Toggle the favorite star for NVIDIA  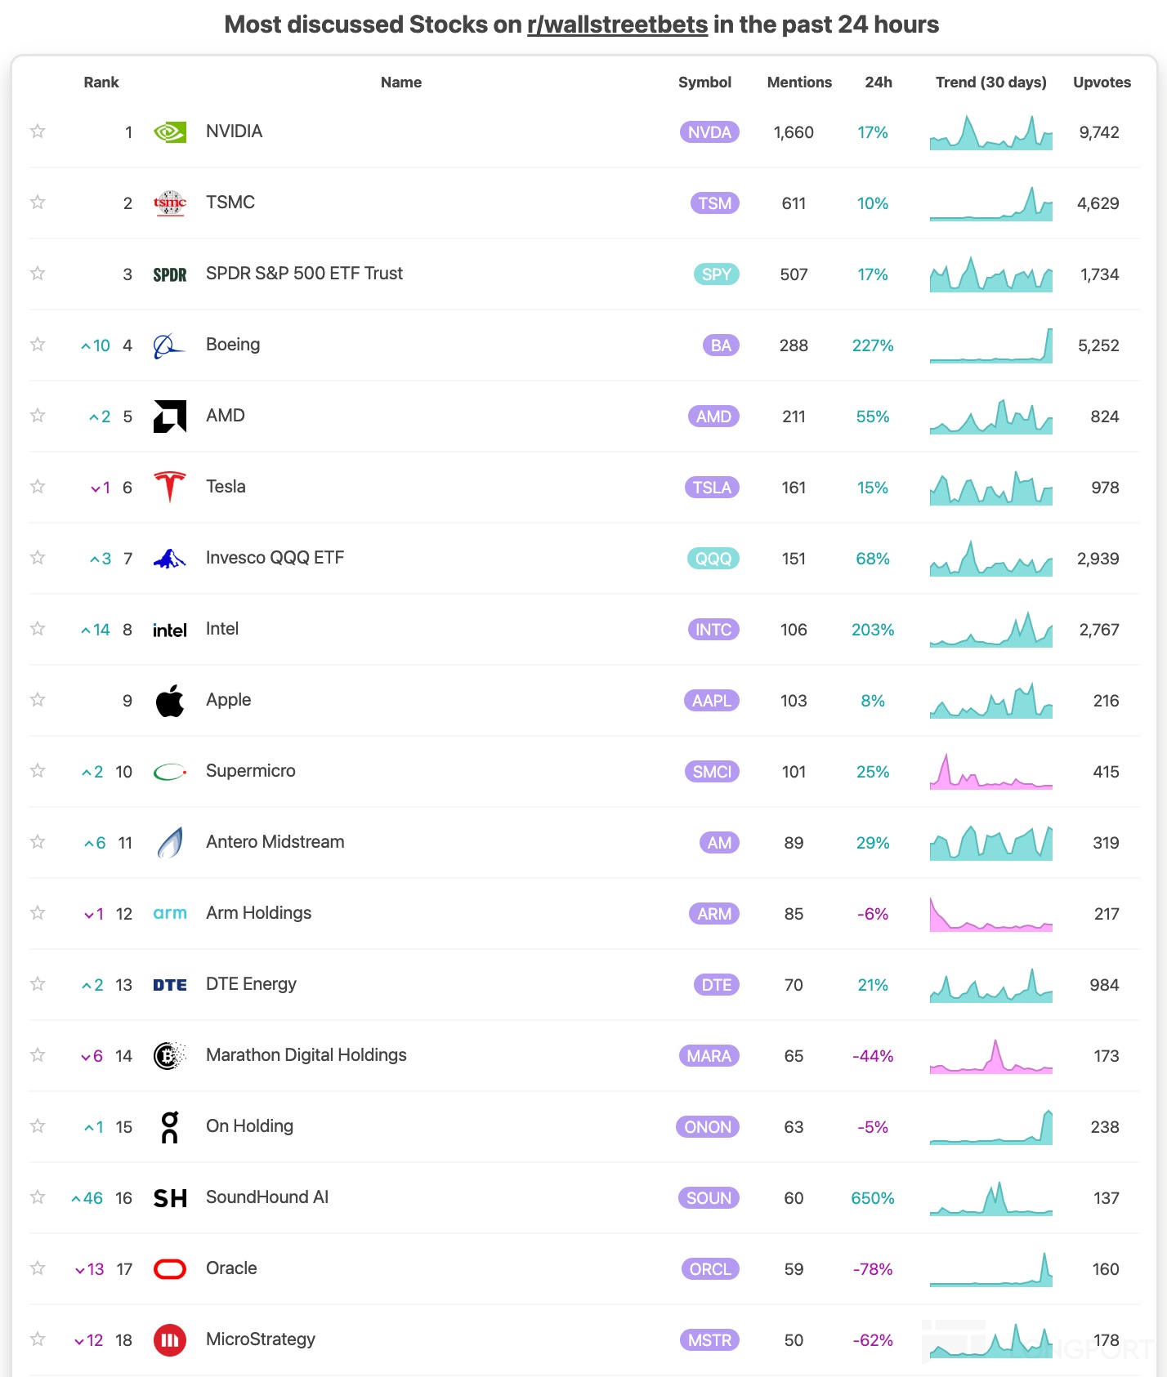[x=38, y=131]
